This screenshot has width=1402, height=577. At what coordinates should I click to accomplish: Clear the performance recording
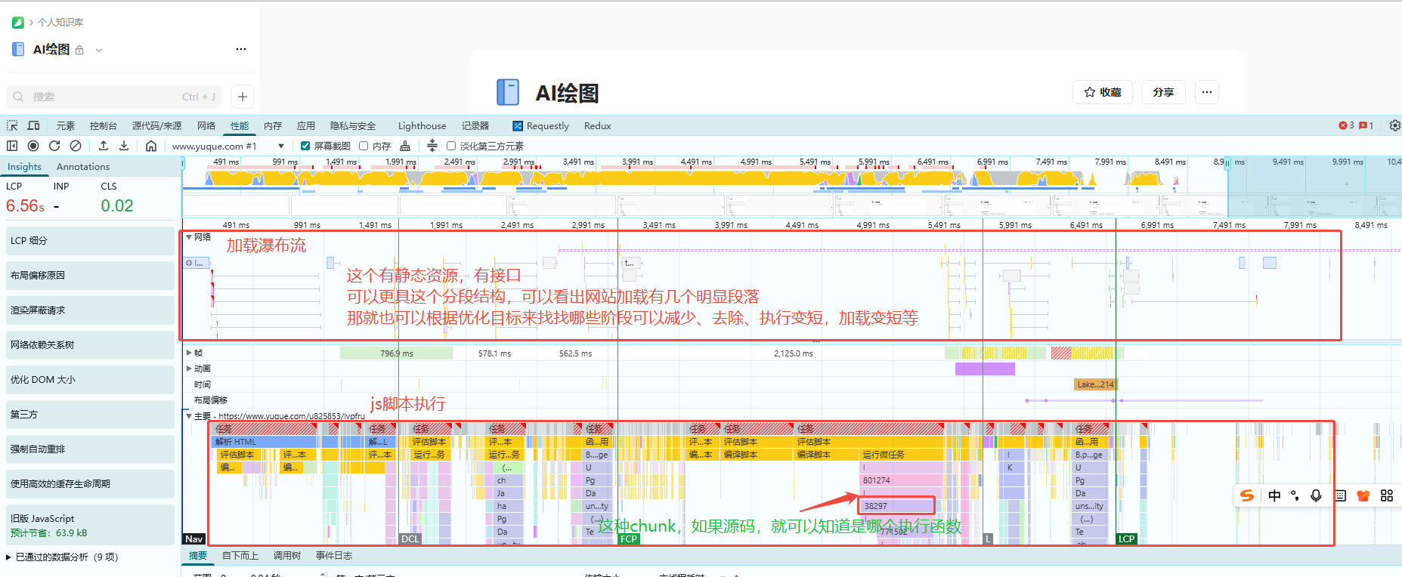click(x=76, y=146)
